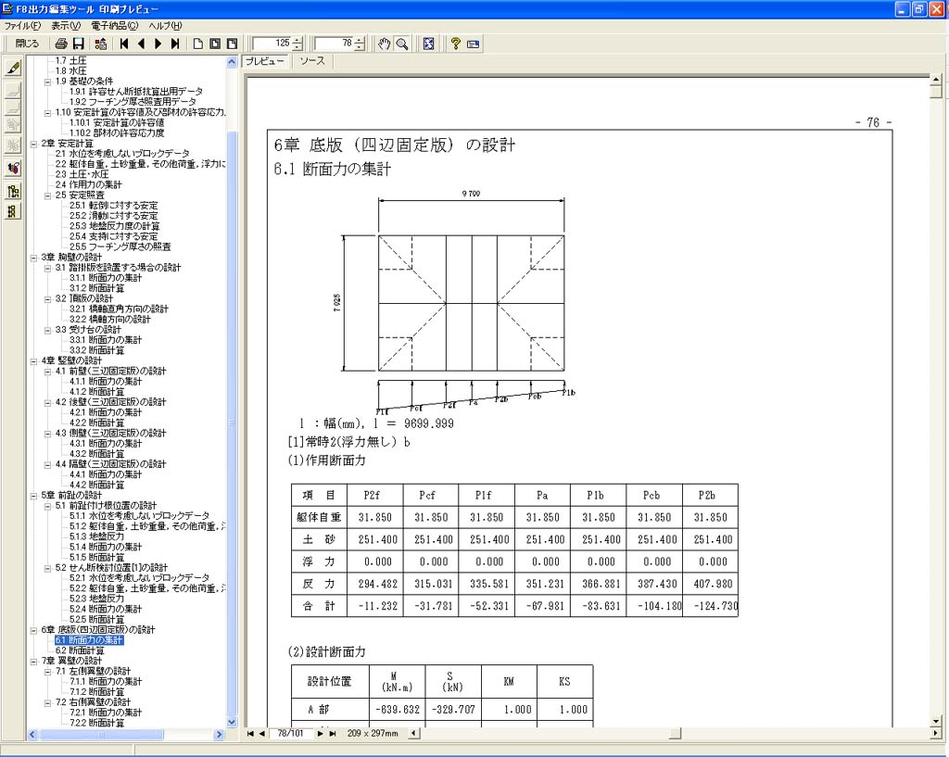Viewport: 949px width, 757px height.
Task: Collapse the 3.2 頂版の設計 node
Action: click(x=48, y=299)
